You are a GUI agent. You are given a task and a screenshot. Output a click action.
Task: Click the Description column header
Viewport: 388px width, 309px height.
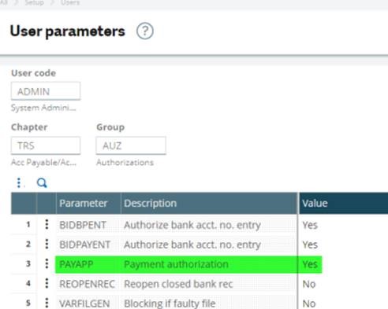pyautogui.click(x=209, y=204)
